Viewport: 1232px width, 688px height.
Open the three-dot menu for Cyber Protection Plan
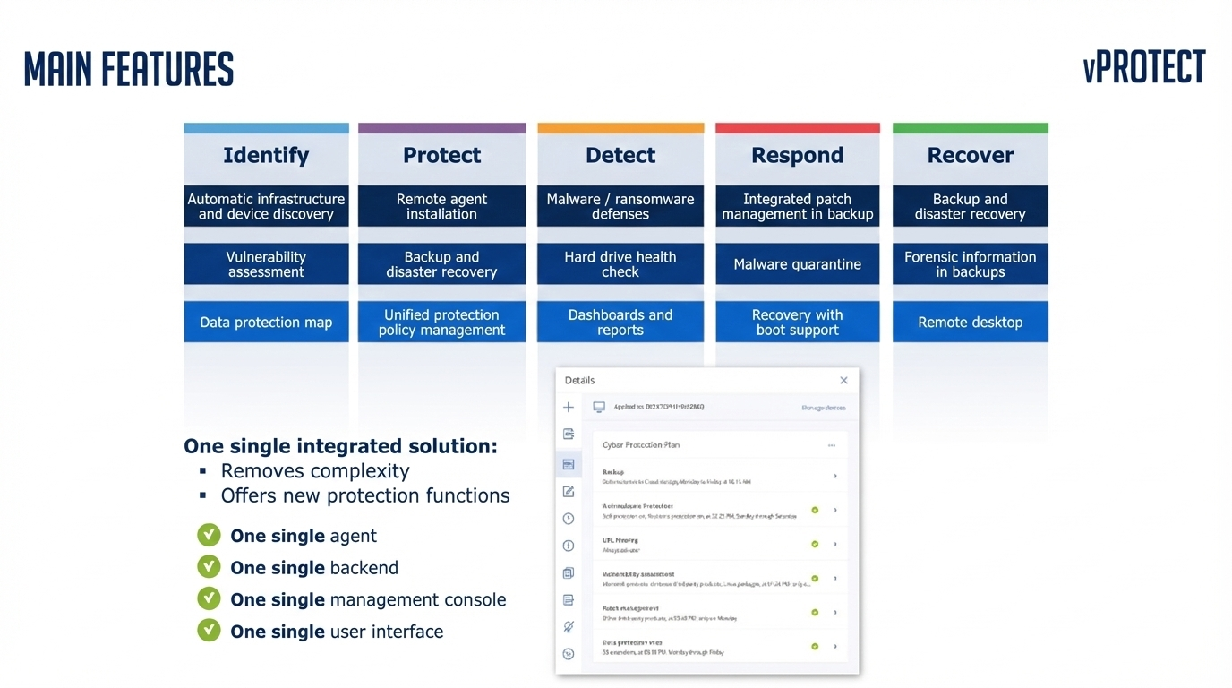832,445
